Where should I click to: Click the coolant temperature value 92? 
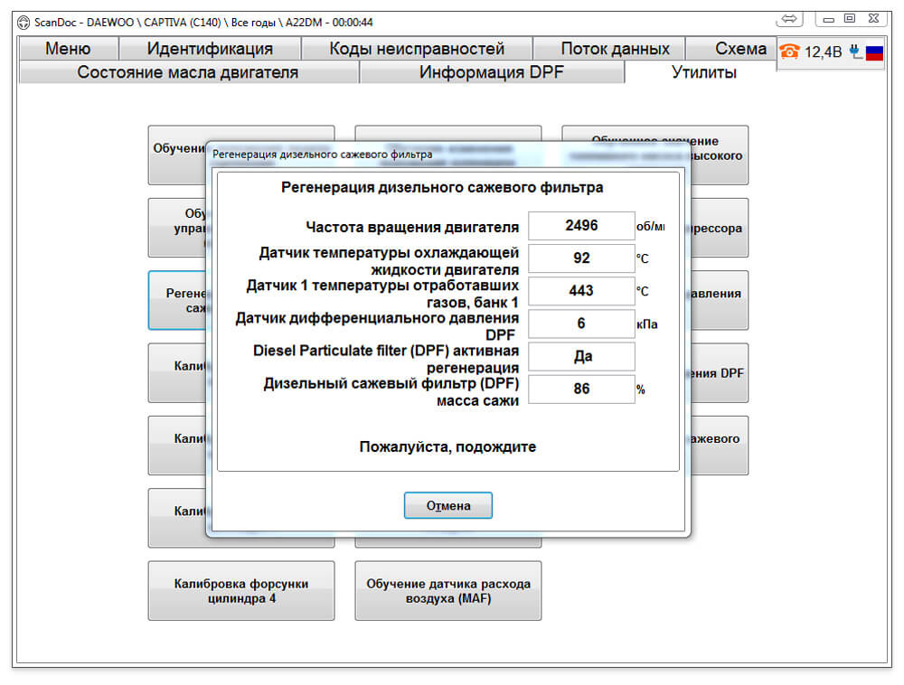click(x=581, y=258)
